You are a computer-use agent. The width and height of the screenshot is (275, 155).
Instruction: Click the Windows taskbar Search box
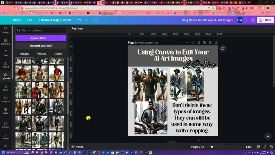point(17,152)
